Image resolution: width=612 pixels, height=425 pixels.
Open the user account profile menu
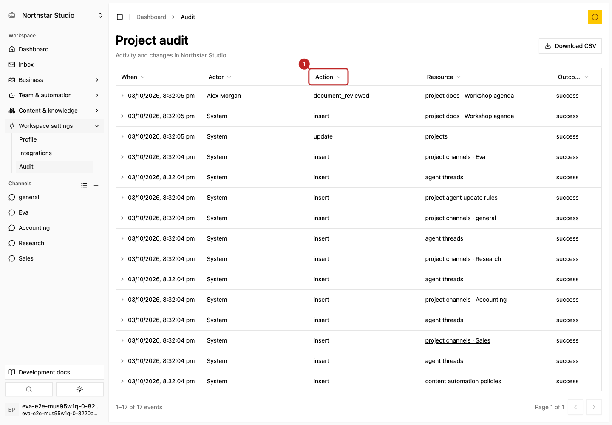[54, 410]
